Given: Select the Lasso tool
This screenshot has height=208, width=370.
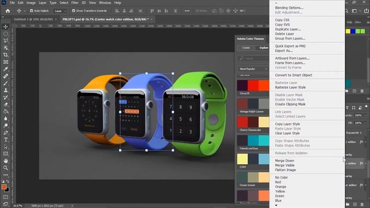Looking at the screenshot, I should [6, 41].
